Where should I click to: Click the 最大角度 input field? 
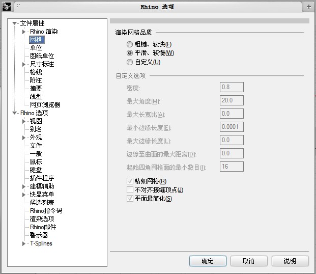[232, 100]
